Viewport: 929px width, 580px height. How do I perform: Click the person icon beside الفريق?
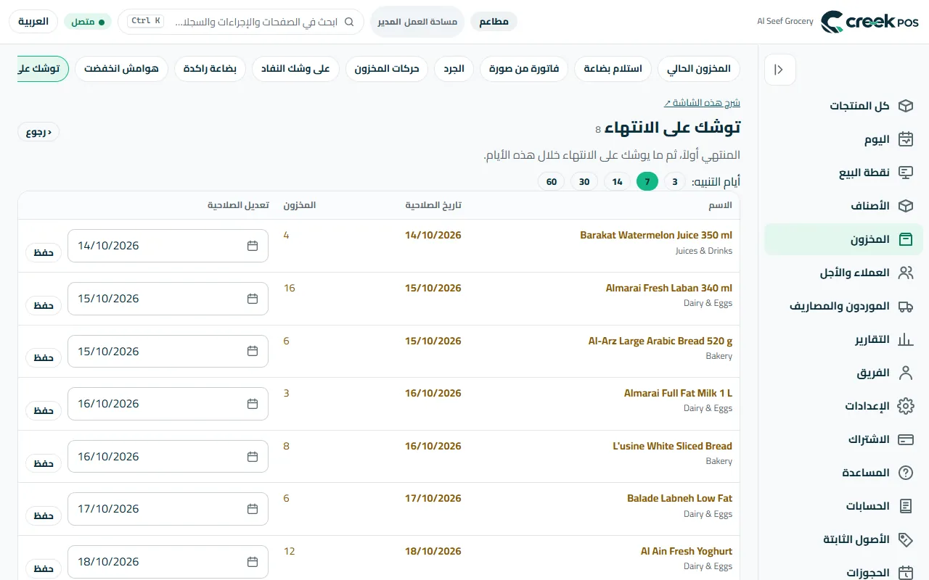[905, 373]
